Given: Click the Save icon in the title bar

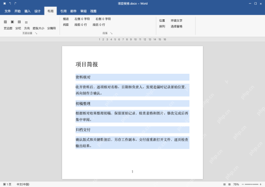Looking at the screenshot, I should tap(5, 4).
